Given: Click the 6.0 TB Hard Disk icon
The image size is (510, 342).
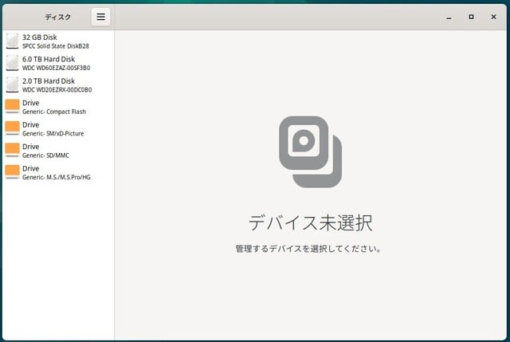Looking at the screenshot, I should click(x=13, y=63).
